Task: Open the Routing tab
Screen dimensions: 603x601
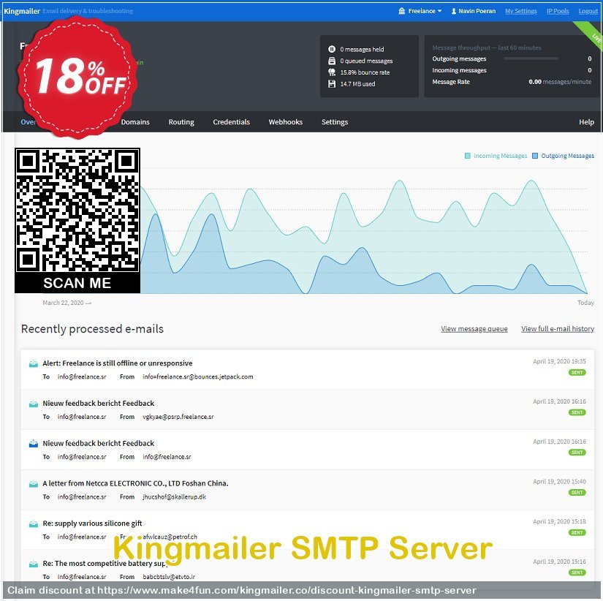Action: [181, 122]
